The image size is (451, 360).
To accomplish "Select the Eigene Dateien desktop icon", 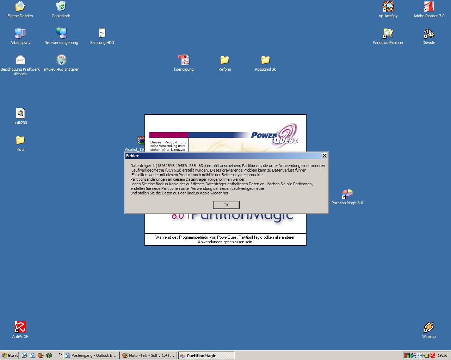I will click(x=20, y=9).
